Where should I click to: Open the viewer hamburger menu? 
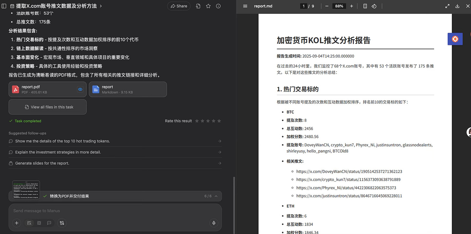coord(245,6)
